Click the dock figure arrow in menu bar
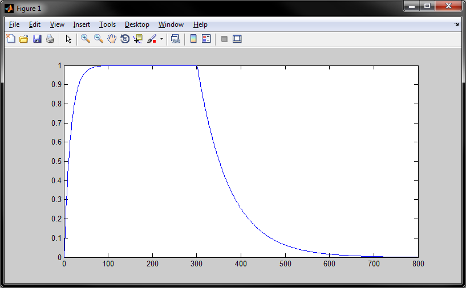Viewport: 466px width, 288px height. point(456,24)
